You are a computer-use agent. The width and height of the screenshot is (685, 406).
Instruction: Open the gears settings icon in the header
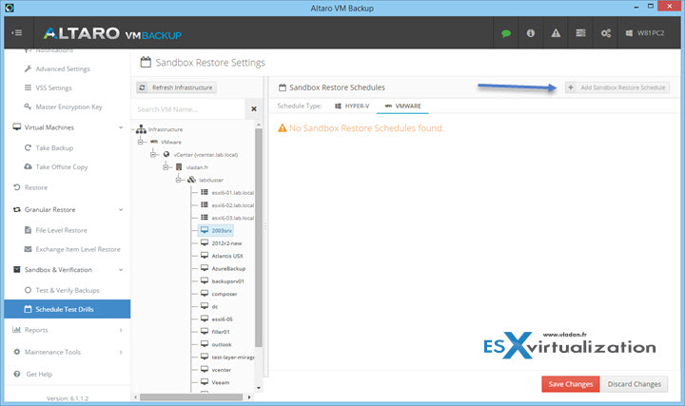(x=605, y=33)
